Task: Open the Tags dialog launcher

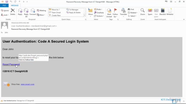Action: [x=118, y=19]
